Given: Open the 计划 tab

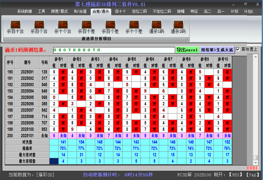Looking at the screenshot, I should pos(234,12).
